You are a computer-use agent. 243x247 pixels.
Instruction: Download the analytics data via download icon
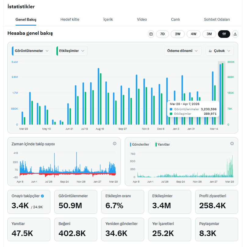235,34
